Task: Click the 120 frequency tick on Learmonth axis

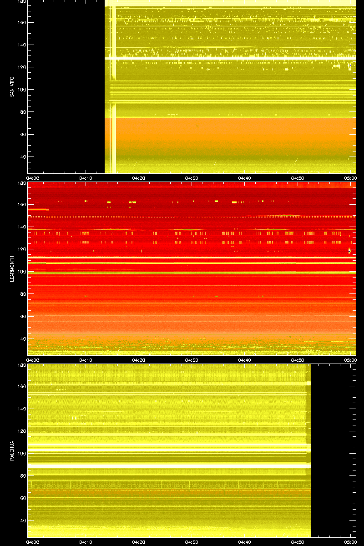Action: pos(21,249)
